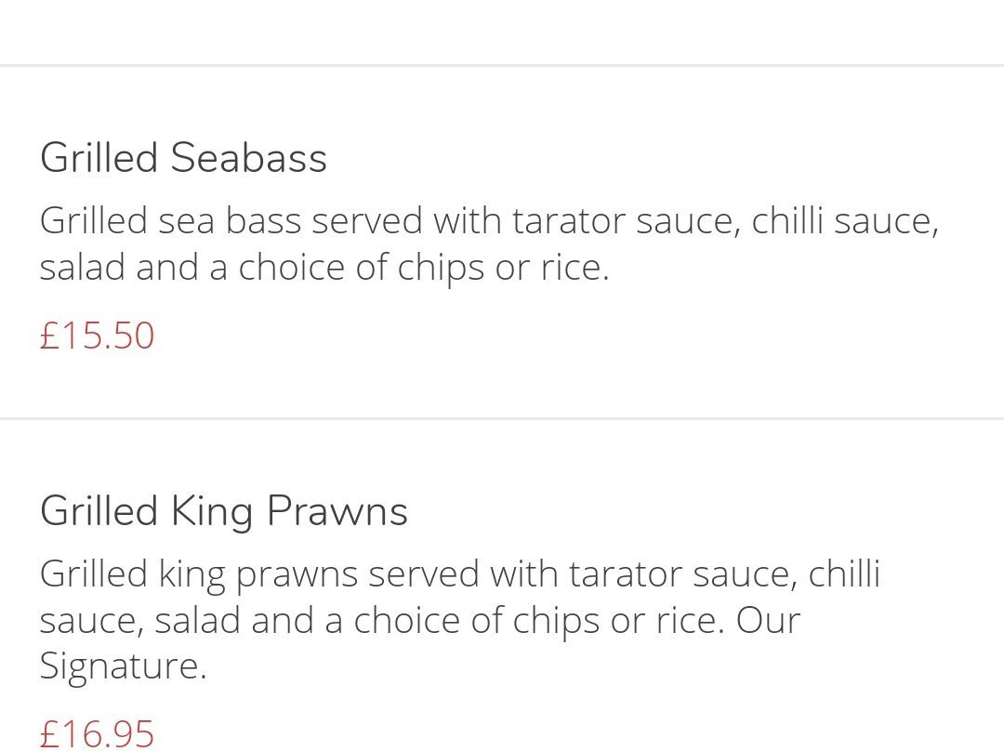Tap the word 'King' in the second item title

pos(212,511)
